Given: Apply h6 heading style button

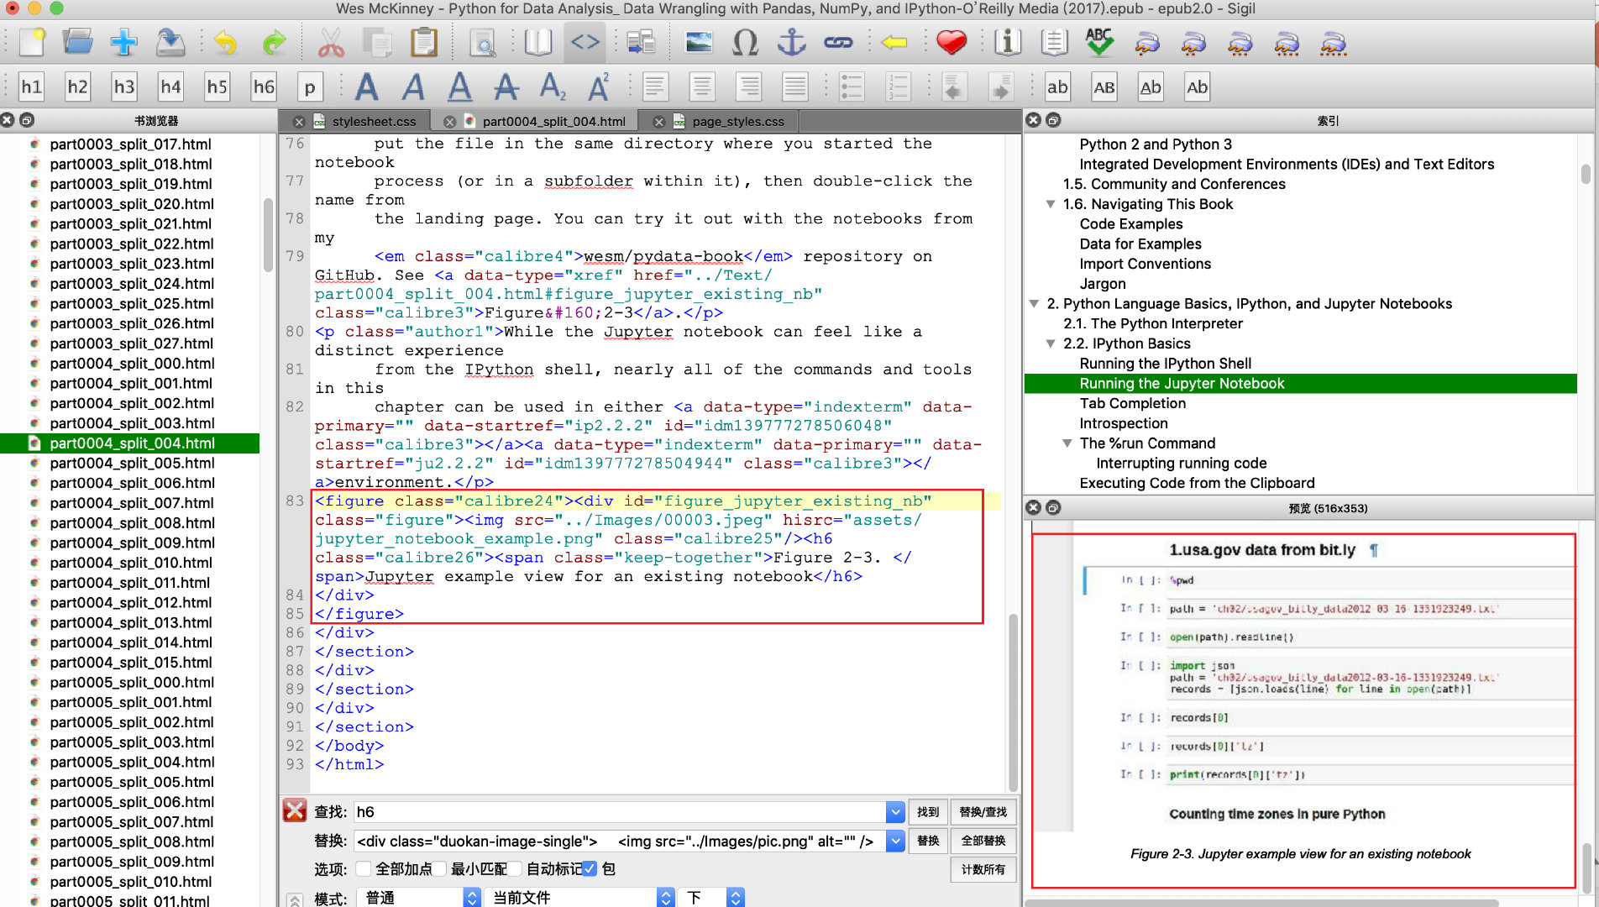Looking at the screenshot, I should coord(264,87).
